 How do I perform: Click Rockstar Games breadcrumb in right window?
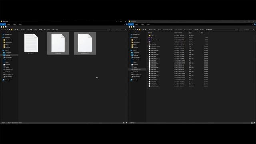(188, 30)
